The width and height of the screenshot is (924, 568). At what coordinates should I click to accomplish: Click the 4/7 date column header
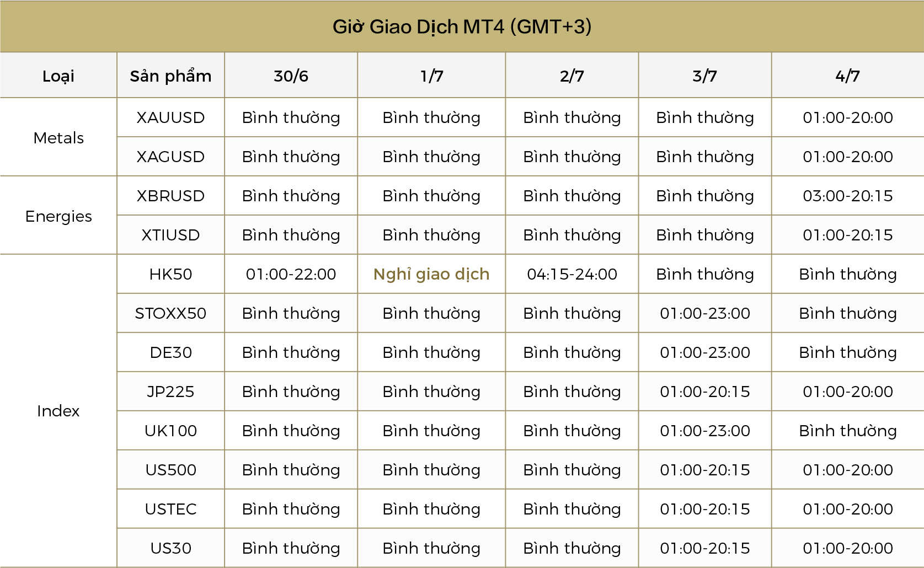click(847, 76)
